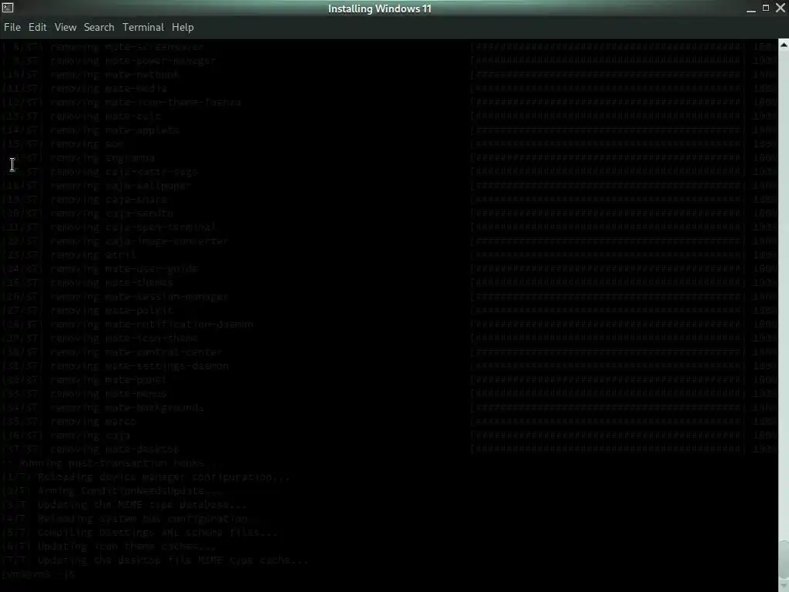Open the Edit menu
Screen dimensions: 789x592
click(x=37, y=27)
